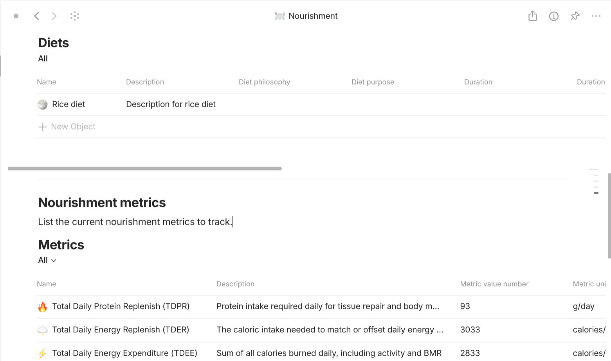Click the horizontal scrollbar below the Diets table
The height and width of the screenshot is (361, 611).
click(144, 168)
